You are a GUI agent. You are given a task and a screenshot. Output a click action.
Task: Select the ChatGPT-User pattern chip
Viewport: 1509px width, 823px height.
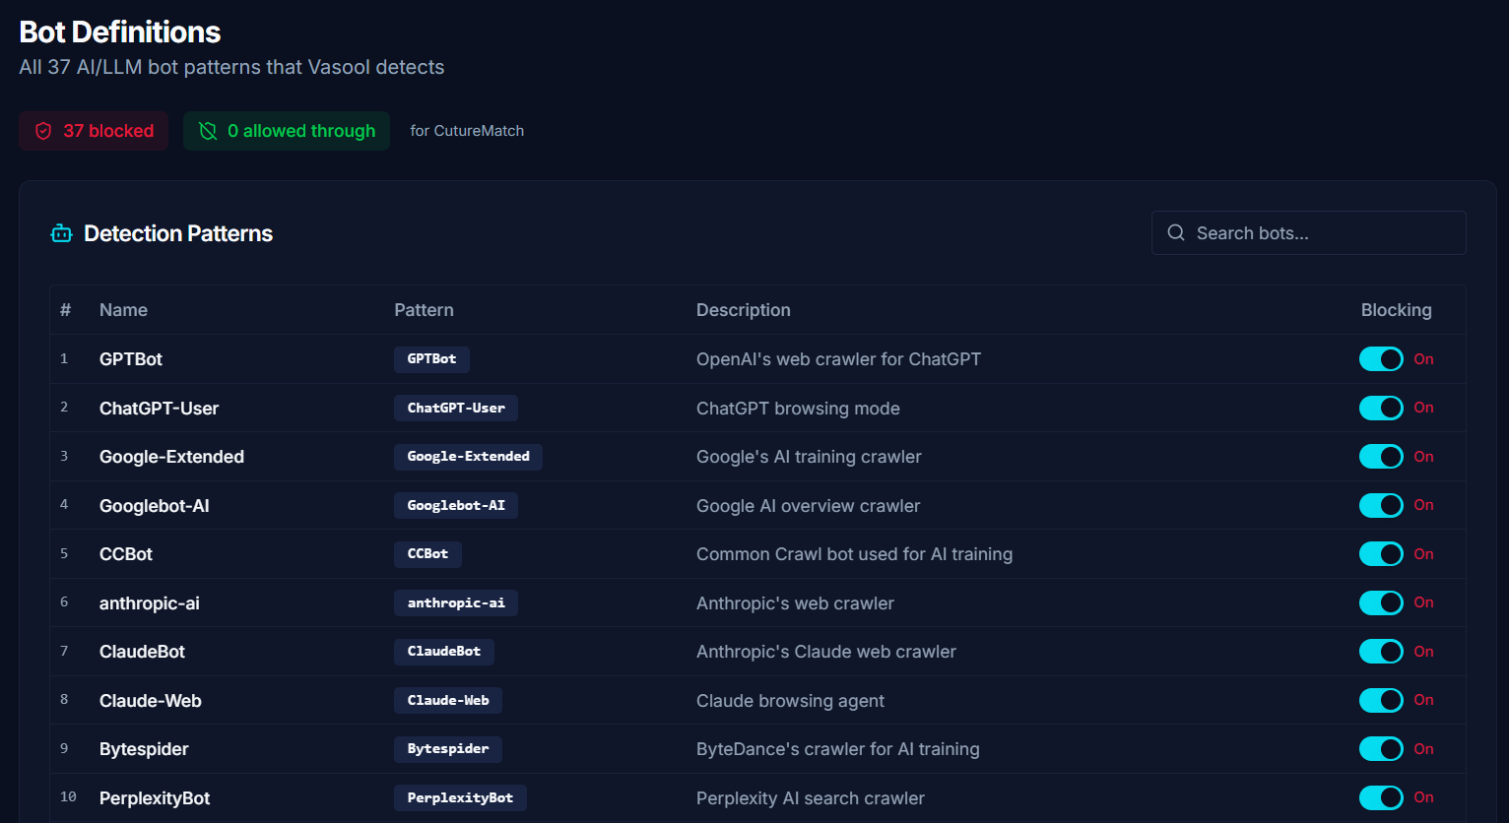coord(456,408)
